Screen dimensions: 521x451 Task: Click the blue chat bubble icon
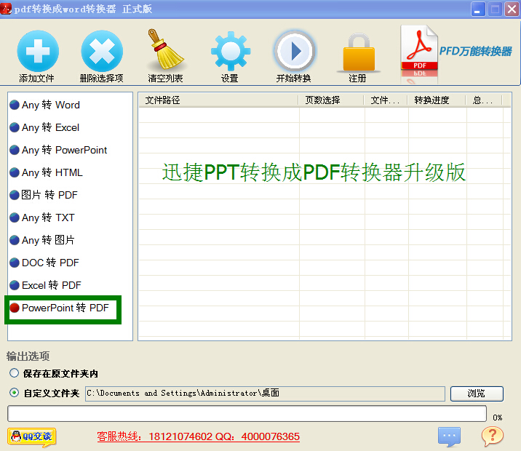(x=449, y=436)
